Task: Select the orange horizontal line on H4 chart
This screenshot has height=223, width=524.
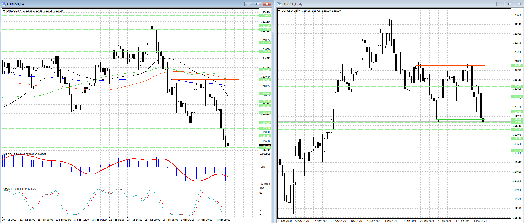Action: click(x=205, y=80)
